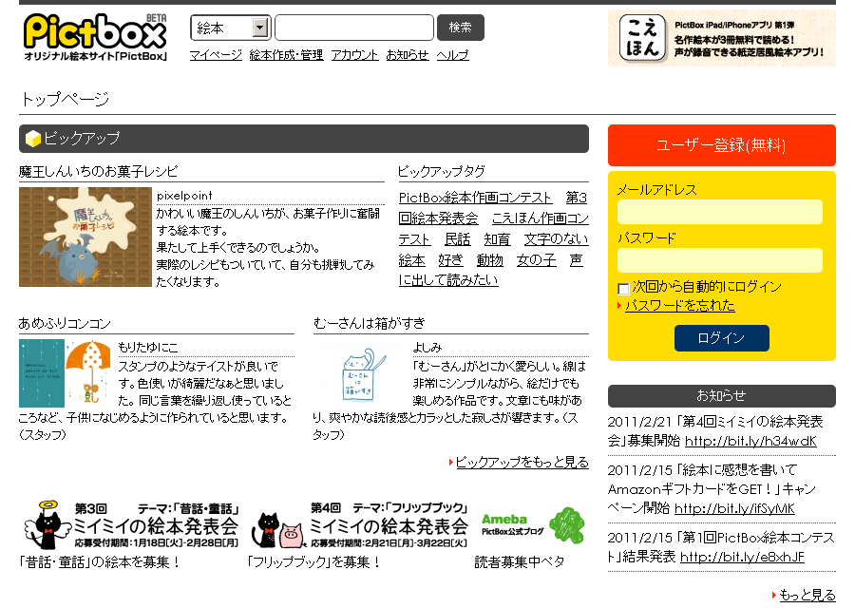Image resolution: width=855 pixels, height=608 pixels.
Task: Click ユーザー登録(無料) button
Action: (721, 145)
